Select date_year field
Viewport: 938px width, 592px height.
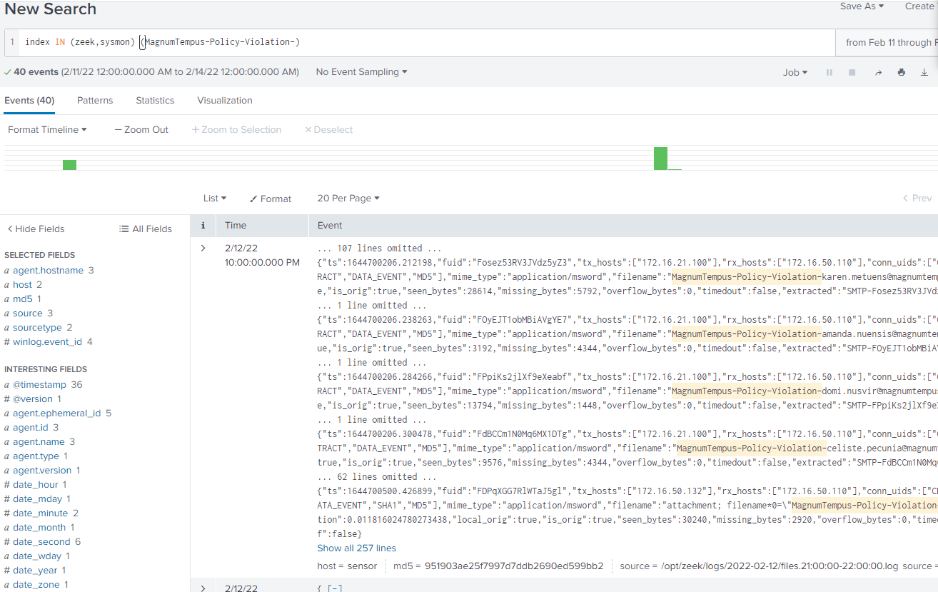pyautogui.click(x=36, y=571)
